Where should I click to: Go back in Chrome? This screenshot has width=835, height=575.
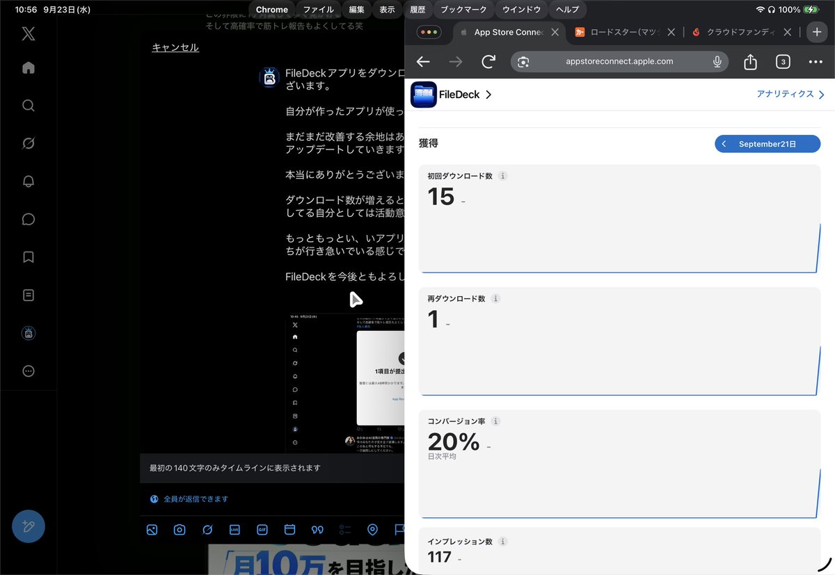(423, 62)
